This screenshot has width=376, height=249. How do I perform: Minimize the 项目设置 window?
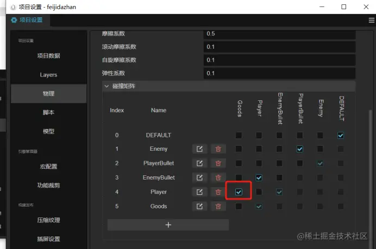coord(322,7)
